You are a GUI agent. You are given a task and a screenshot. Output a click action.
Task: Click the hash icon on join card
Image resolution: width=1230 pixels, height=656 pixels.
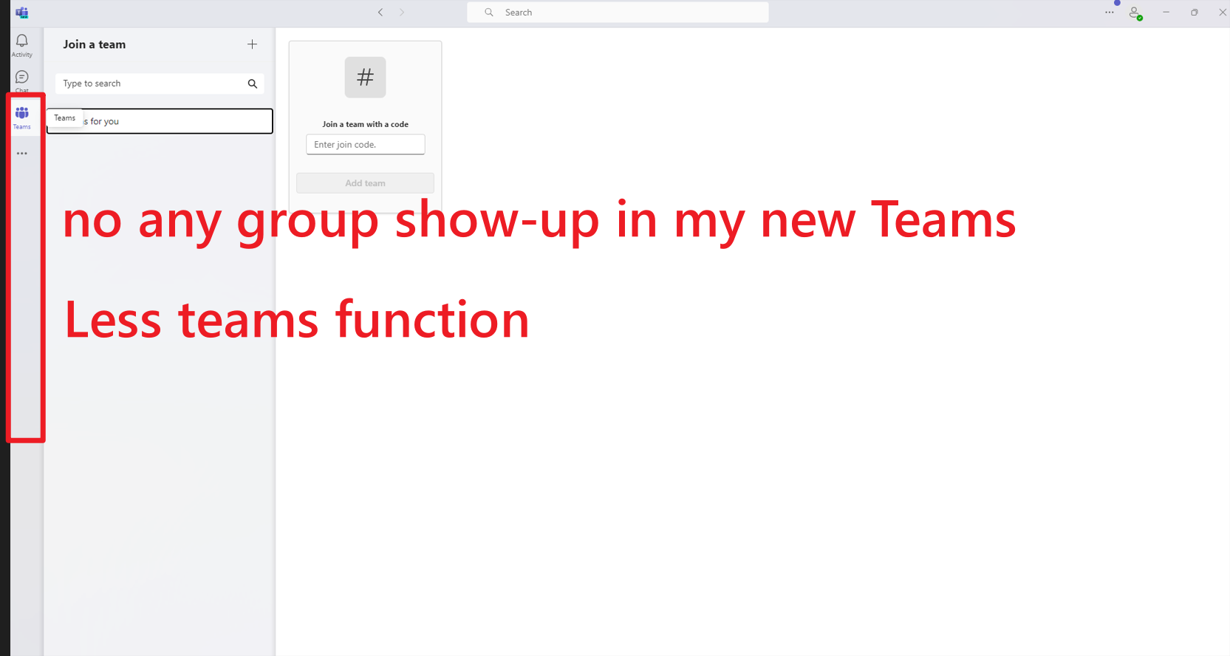tap(366, 78)
